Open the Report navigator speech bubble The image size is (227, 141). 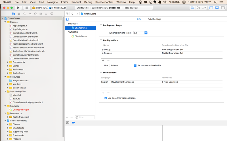click(52, 14)
